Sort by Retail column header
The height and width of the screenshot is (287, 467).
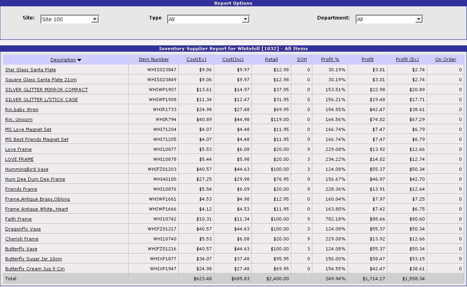271,59
